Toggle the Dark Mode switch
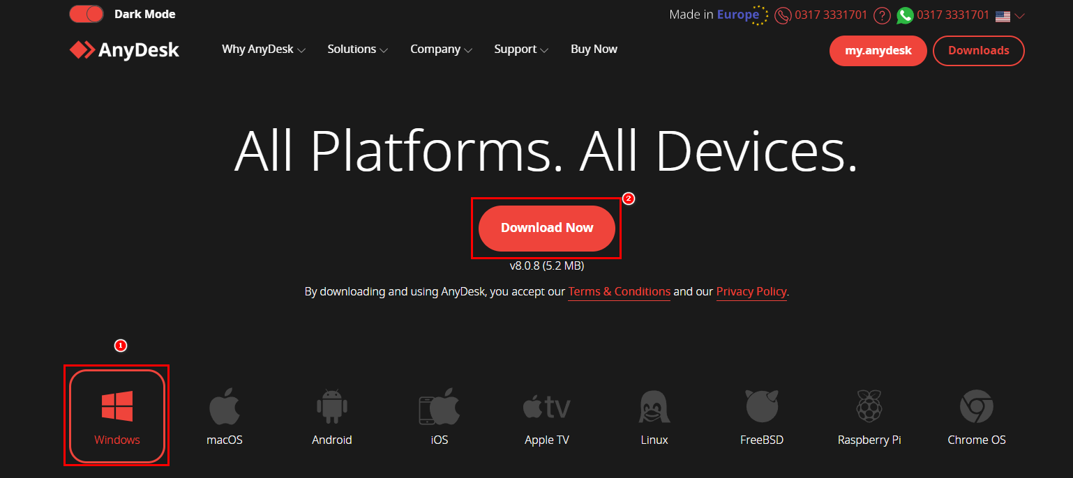This screenshot has height=478, width=1073. point(87,14)
